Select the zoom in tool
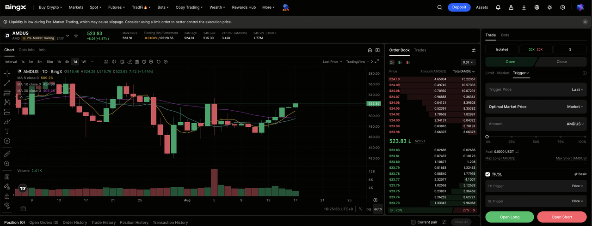This screenshot has height=226, width=592. pyautogui.click(x=7, y=164)
